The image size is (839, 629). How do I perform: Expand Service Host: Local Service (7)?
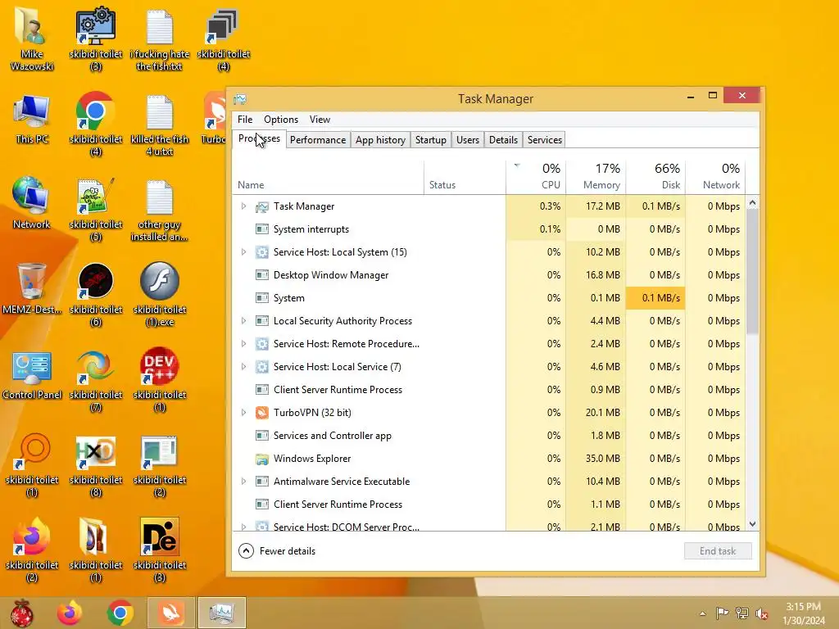(x=243, y=366)
